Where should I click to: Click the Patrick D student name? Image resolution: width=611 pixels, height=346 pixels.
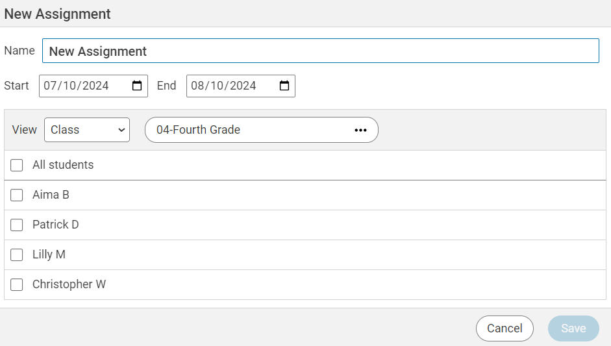click(x=56, y=225)
